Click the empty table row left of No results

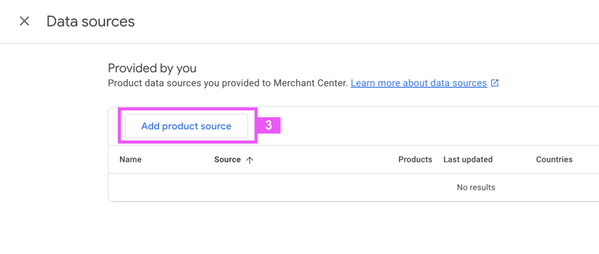252,187
